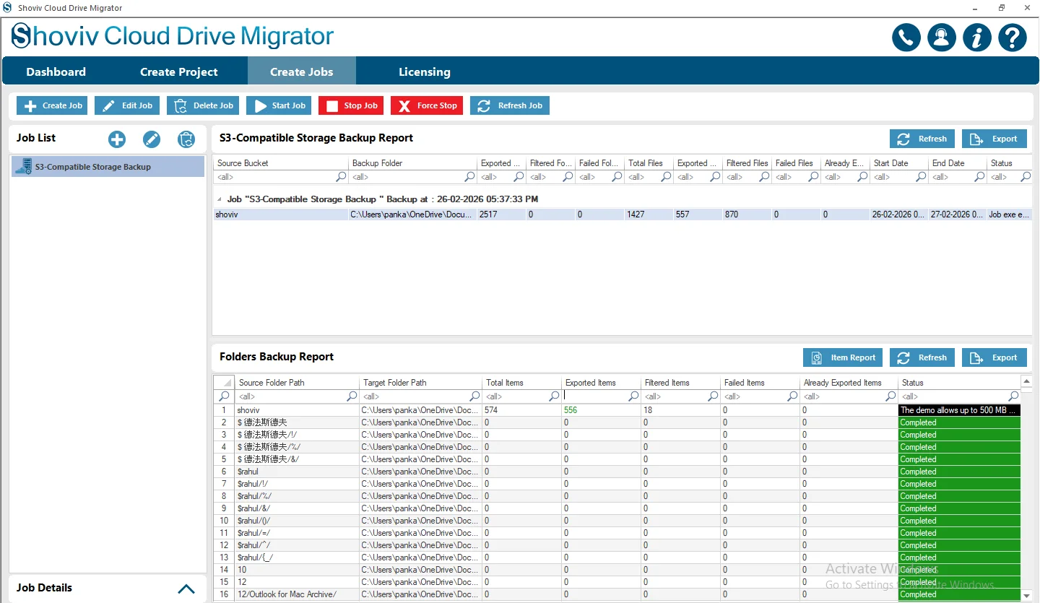The image size is (1040, 603).
Task: Export the S3-Compatible Storage Backup Report
Action: [x=994, y=139]
